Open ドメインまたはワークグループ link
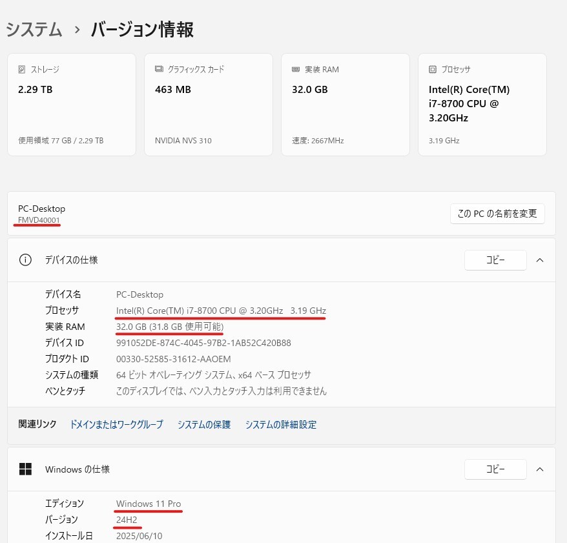Viewport: 567px width, 543px height. 116,424
